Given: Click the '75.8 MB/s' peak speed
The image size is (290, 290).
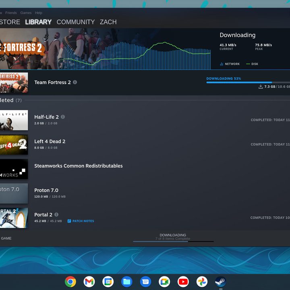Looking at the screenshot, I should click(263, 45).
